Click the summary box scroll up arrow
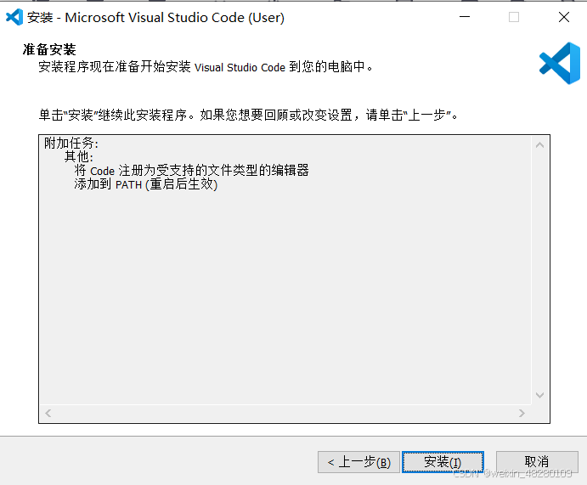The width and height of the screenshot is (587, 485). pyautogui.click(x=539, y=145)
